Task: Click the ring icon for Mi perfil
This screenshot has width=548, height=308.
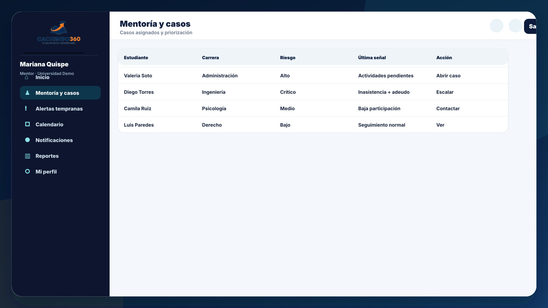Action: 27,171
